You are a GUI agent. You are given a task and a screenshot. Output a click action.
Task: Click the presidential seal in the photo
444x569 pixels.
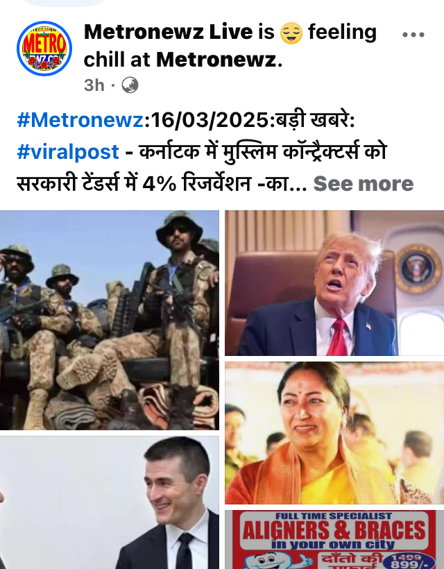tap(418, 269)
